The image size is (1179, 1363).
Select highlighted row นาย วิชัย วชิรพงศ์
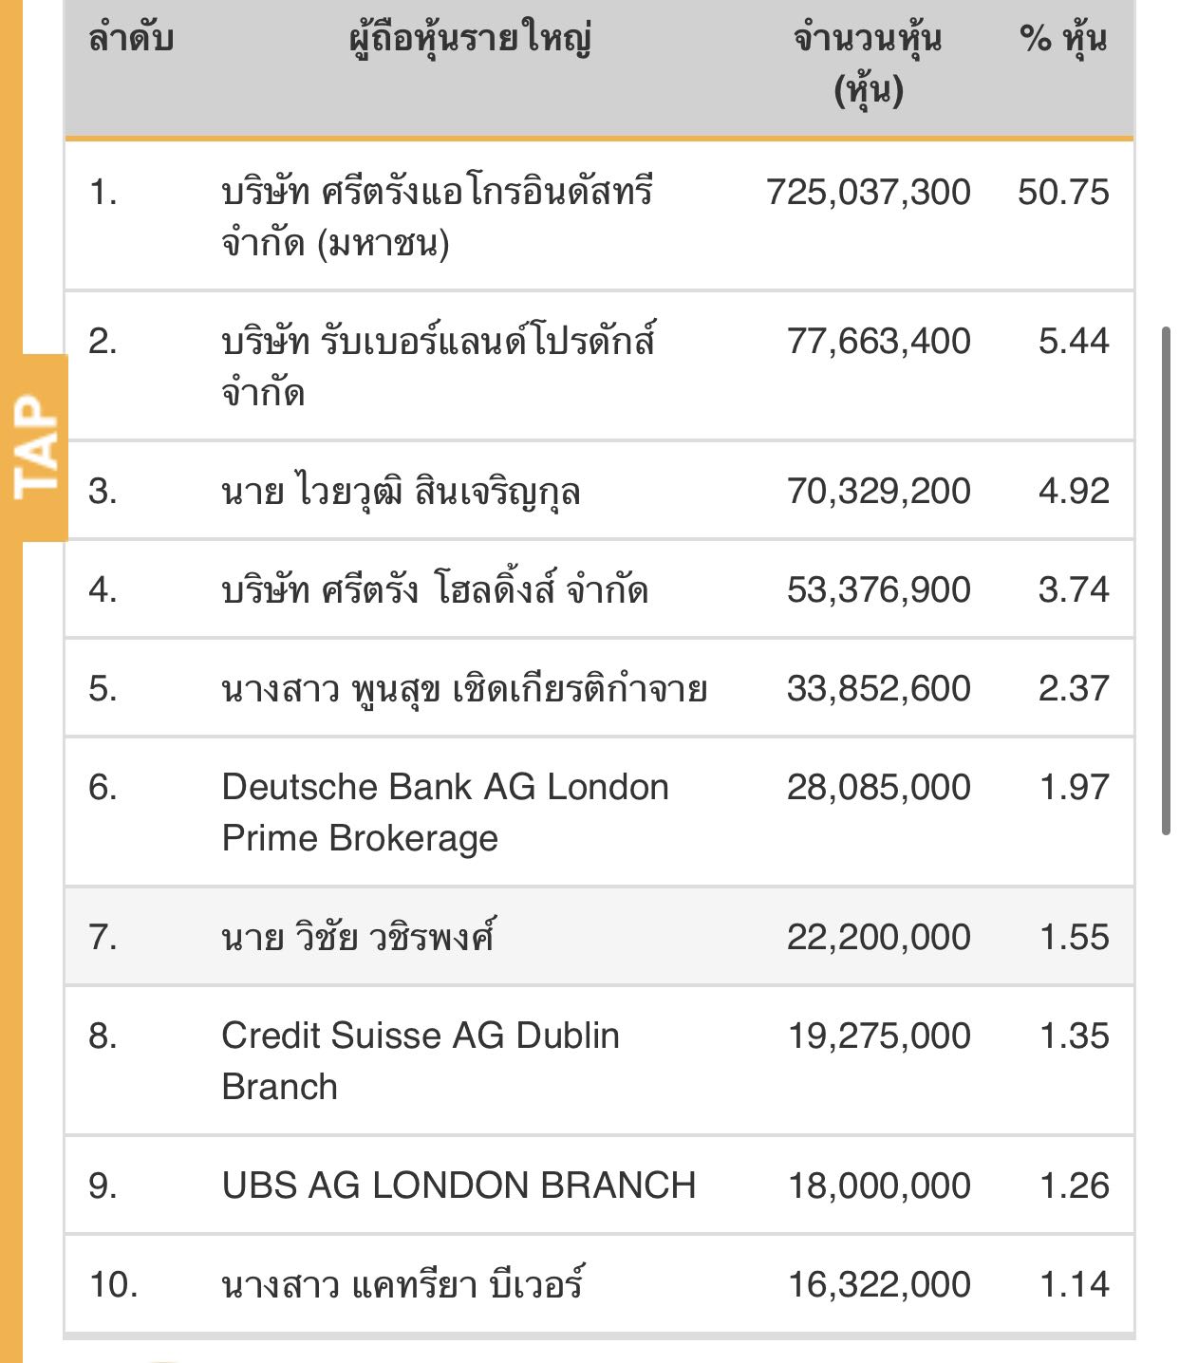click(599, 938)
